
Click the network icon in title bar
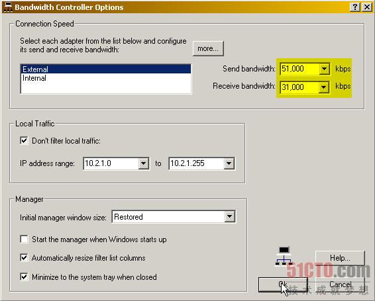[8, 7]
